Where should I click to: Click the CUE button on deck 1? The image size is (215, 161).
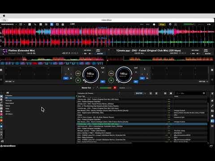[78, 73]
